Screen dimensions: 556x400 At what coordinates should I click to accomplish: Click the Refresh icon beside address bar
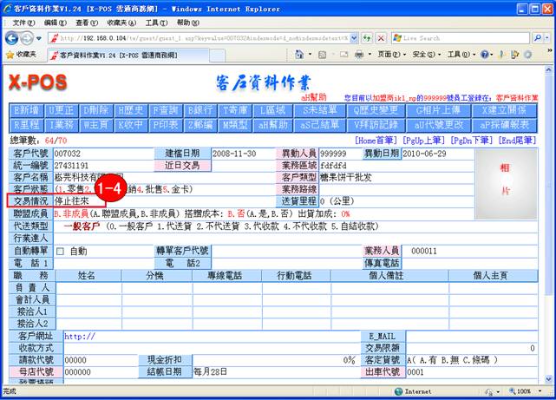(367, 38)
